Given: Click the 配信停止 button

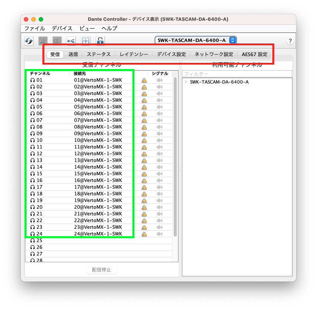Looking at the screenshot, I should coord(102,270).
